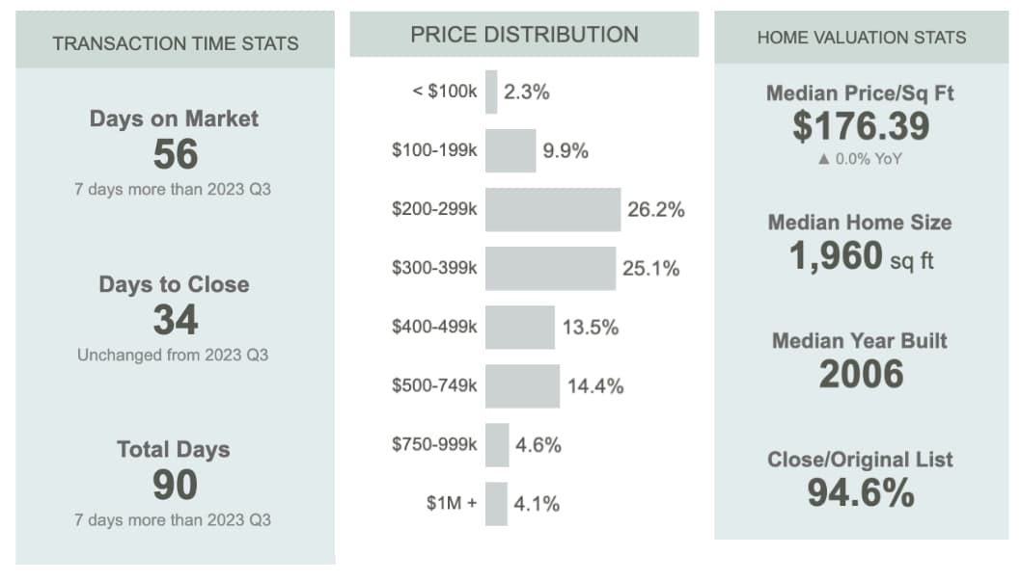
Task: Click the $100-199k distribution bar
Action: pyautogui.click(x=510, y=151)
